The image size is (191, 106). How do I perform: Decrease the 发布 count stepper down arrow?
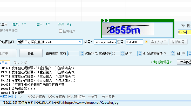[x=82, y=55]
